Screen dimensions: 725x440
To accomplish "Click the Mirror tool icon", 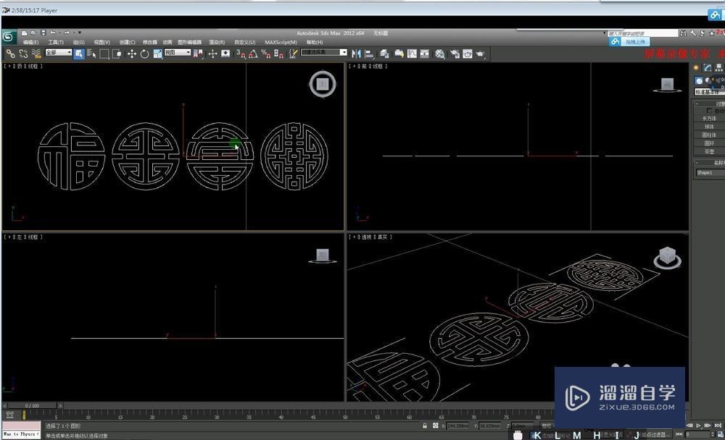I will click(x=357, y=54).
